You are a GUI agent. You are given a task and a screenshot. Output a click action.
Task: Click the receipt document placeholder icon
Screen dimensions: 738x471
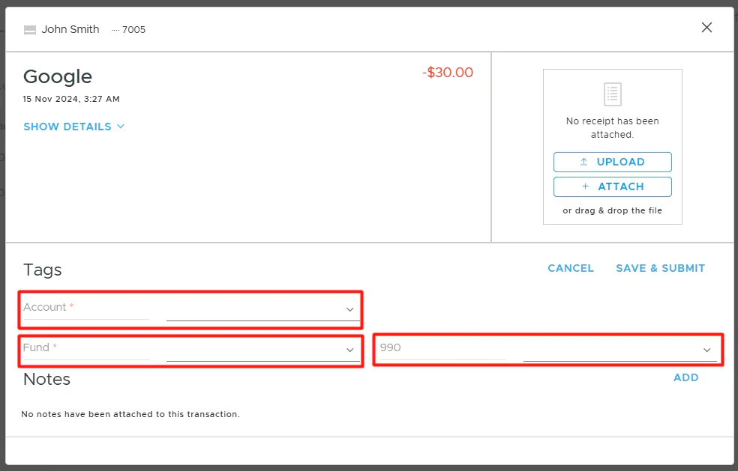[x=612, y=94]
